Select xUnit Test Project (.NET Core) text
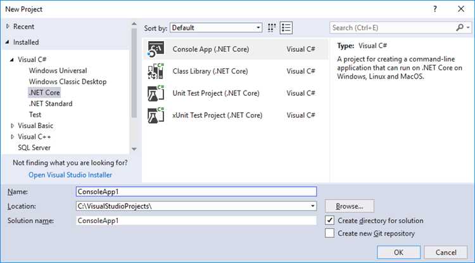The height and width of the screenshot is (263, 475). (217, 115)
